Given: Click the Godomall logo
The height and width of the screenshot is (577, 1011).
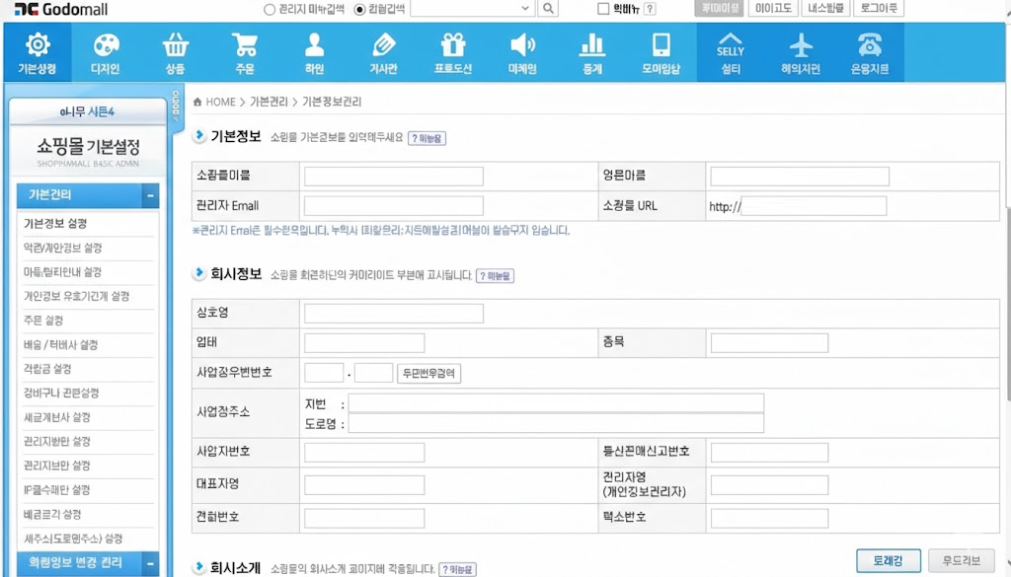Looking at the screenshot, I should 60,9.
